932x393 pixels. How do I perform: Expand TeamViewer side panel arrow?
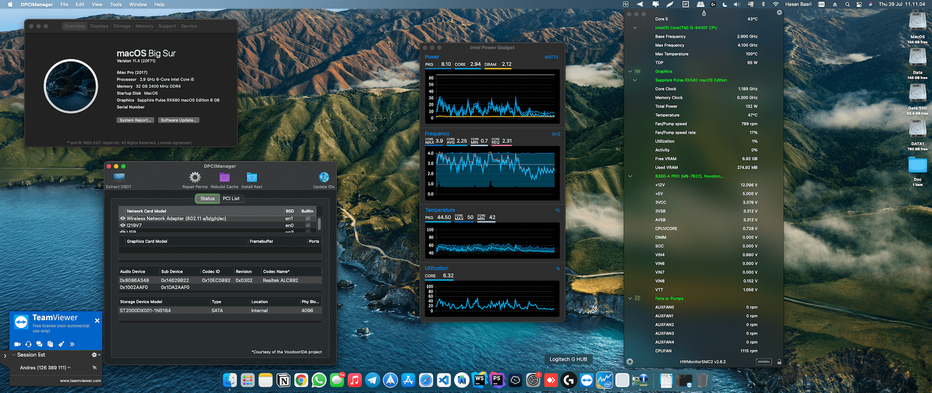point(5,356)
